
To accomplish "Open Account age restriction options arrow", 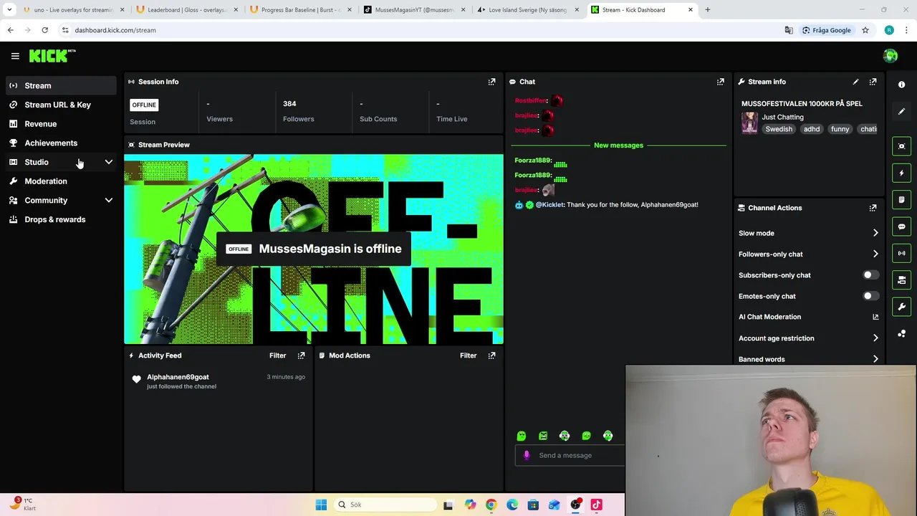I will 875,338.
